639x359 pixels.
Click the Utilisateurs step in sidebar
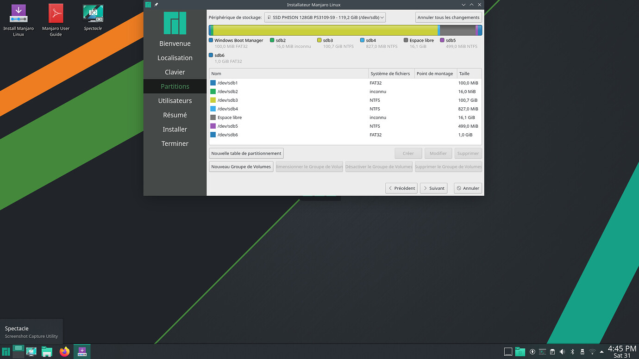point(175,101)
